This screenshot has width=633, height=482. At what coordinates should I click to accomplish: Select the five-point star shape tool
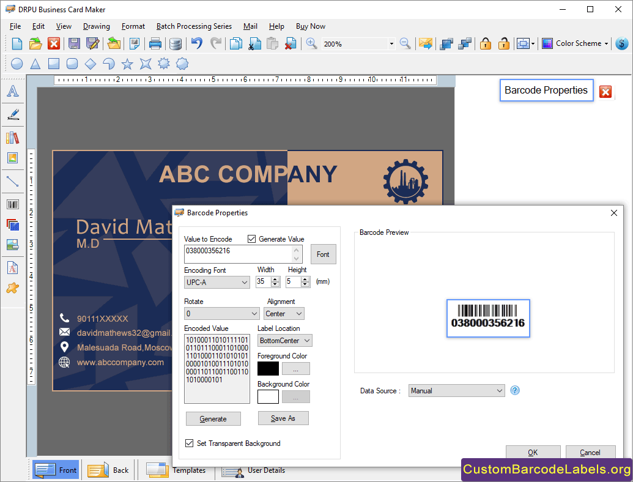click(127, 64)
